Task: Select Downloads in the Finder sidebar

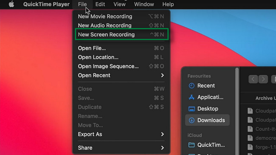Action: tap(207, 120)
